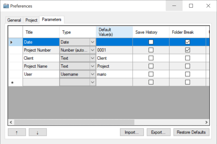The image size is (217, 144).
Task: Expand the Type dropdown for Project Number
Action: (x=92, y=50)
